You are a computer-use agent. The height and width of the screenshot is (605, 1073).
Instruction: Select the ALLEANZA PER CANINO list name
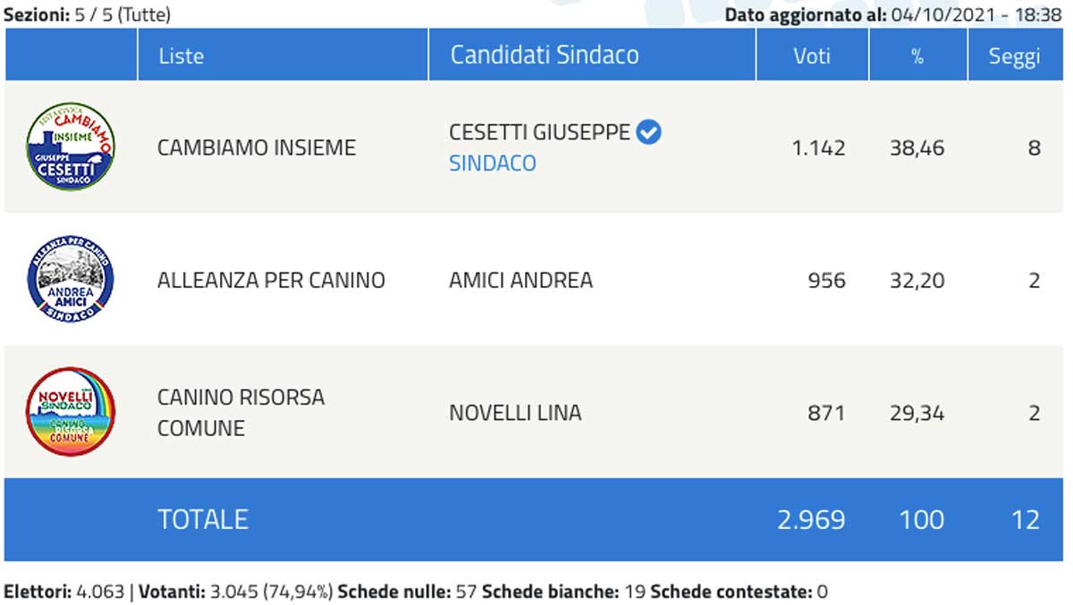click(271, 281)
